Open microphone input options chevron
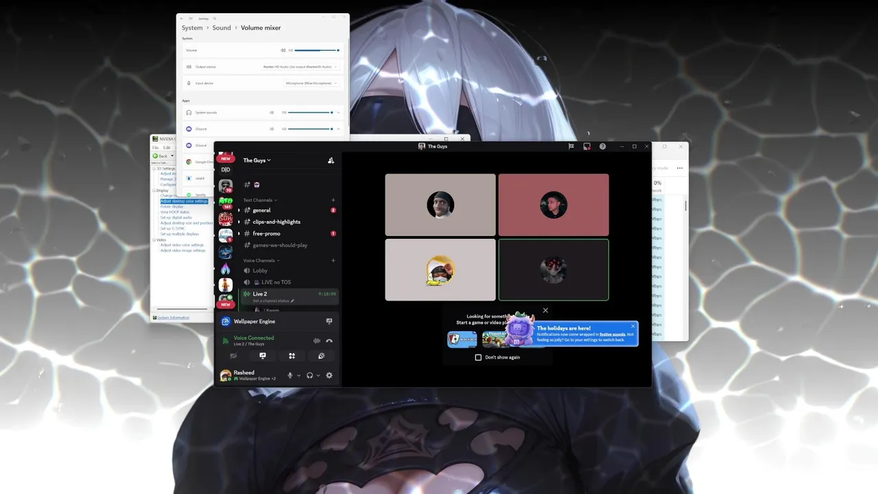This screenshot has height=494, width=878. [x=298, y=375]
